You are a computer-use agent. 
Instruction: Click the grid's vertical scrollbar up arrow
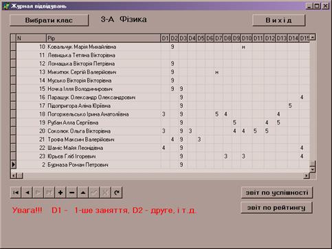click(313, 37)
